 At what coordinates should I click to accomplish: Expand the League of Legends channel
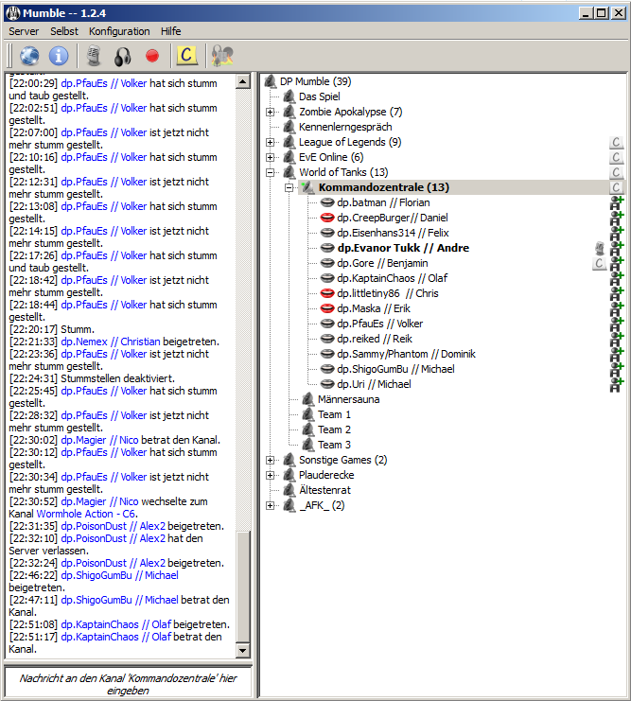pyautogui.click(x=271, y=142)
